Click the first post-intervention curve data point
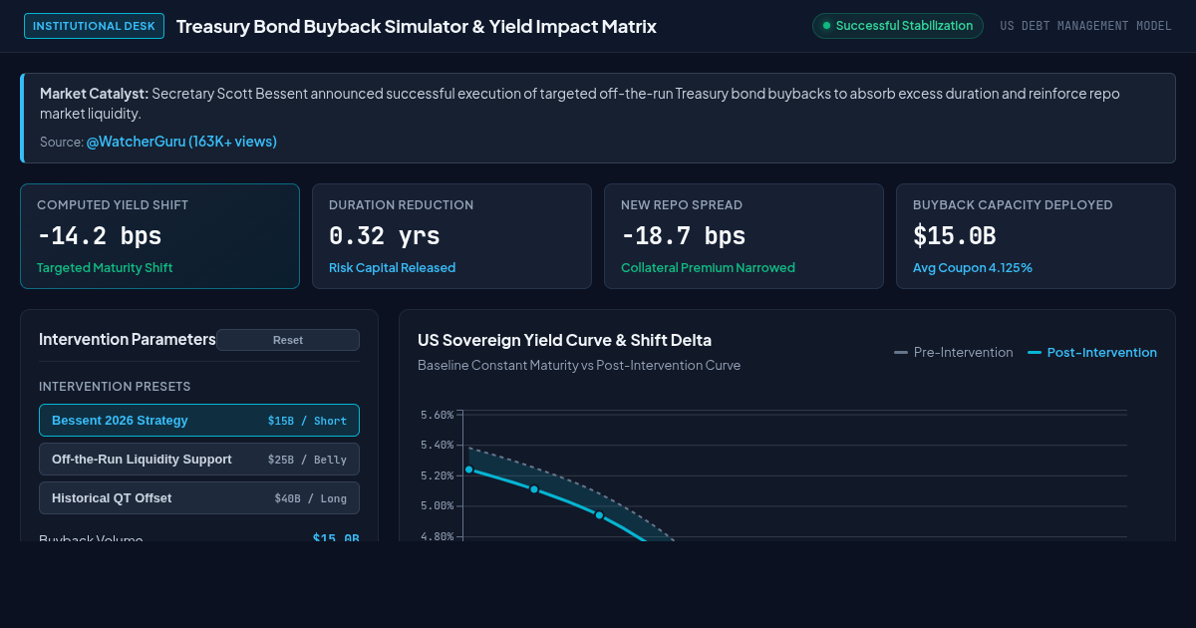 [x=468, y=470]
